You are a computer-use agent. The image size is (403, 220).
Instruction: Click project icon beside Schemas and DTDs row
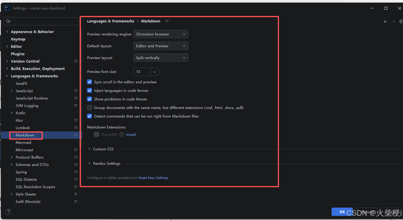[x=76, y=164]
